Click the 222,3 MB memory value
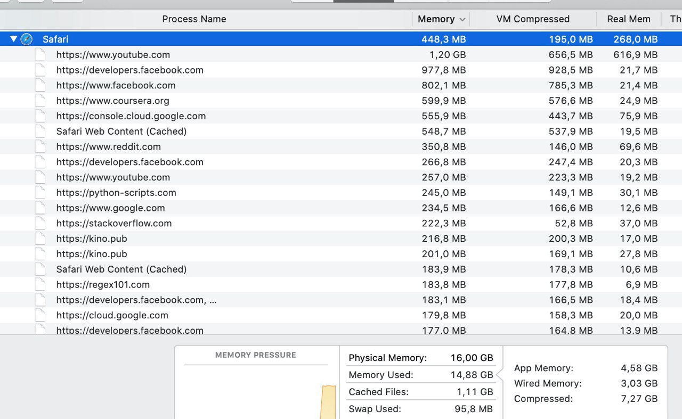Image resolution: width=682 pixels, height=419 pixels. 444,223
